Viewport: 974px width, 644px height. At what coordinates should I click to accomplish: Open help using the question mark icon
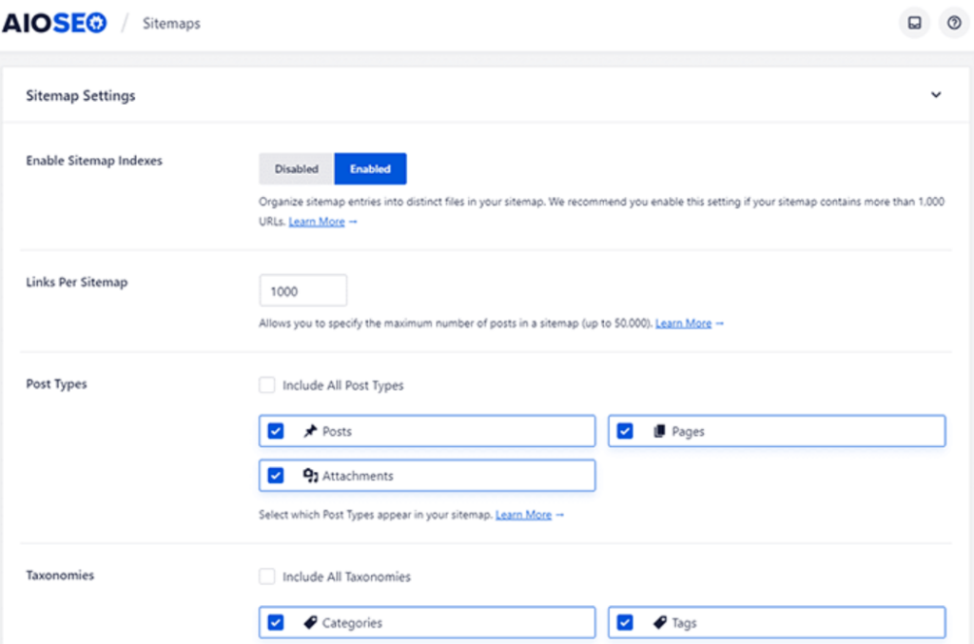pyautogui.click(x=954, y=22)
